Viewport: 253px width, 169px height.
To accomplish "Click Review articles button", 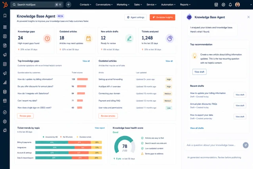I will (108, 116).
